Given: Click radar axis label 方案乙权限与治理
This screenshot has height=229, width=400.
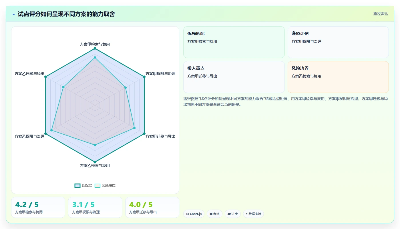Looking at the screenshot, I should tap(29, 136).
